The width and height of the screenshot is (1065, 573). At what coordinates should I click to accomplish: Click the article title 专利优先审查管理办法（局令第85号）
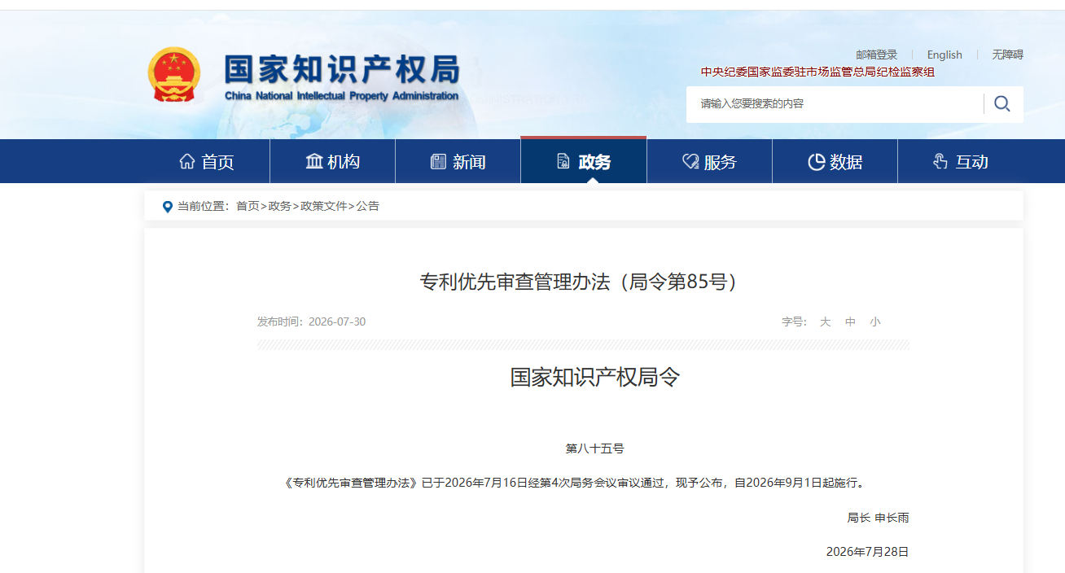(583, 282)
